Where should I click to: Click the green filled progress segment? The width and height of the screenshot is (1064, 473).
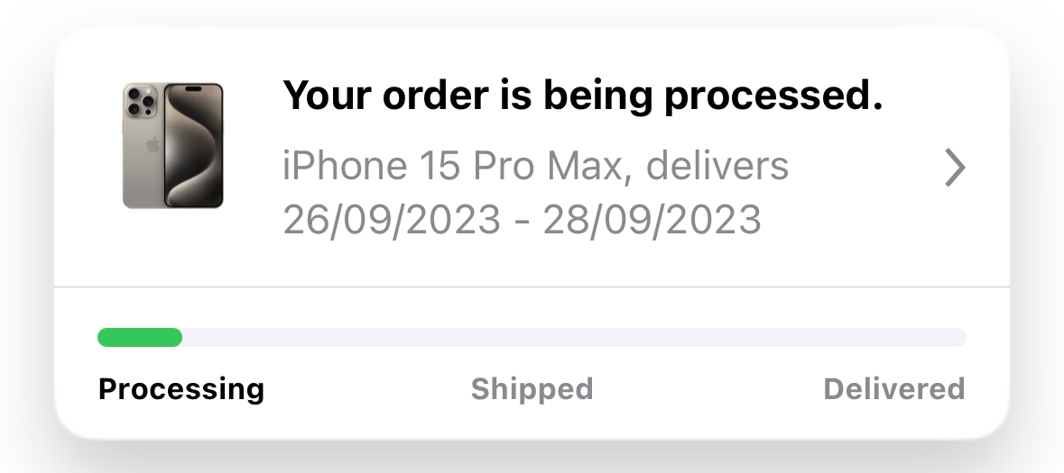click(140, 338)
